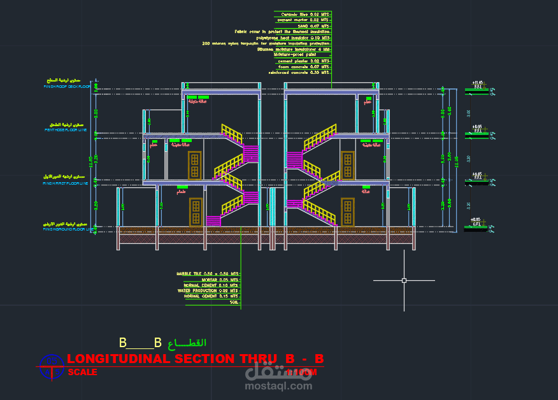The image size is (558, 400).
Task: Select the top-right level marker "+11.65 F.R.L"
Action: 476,84
